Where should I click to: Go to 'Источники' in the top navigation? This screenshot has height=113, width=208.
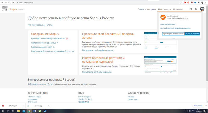(x=178, y=9)
